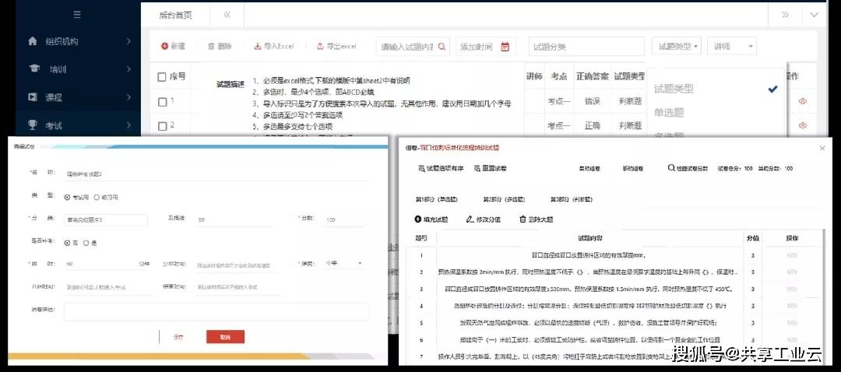This screenshot has height=372, width=841.
Task: Click the red eye view icon for row 1
Action: [x=803, y=100]
